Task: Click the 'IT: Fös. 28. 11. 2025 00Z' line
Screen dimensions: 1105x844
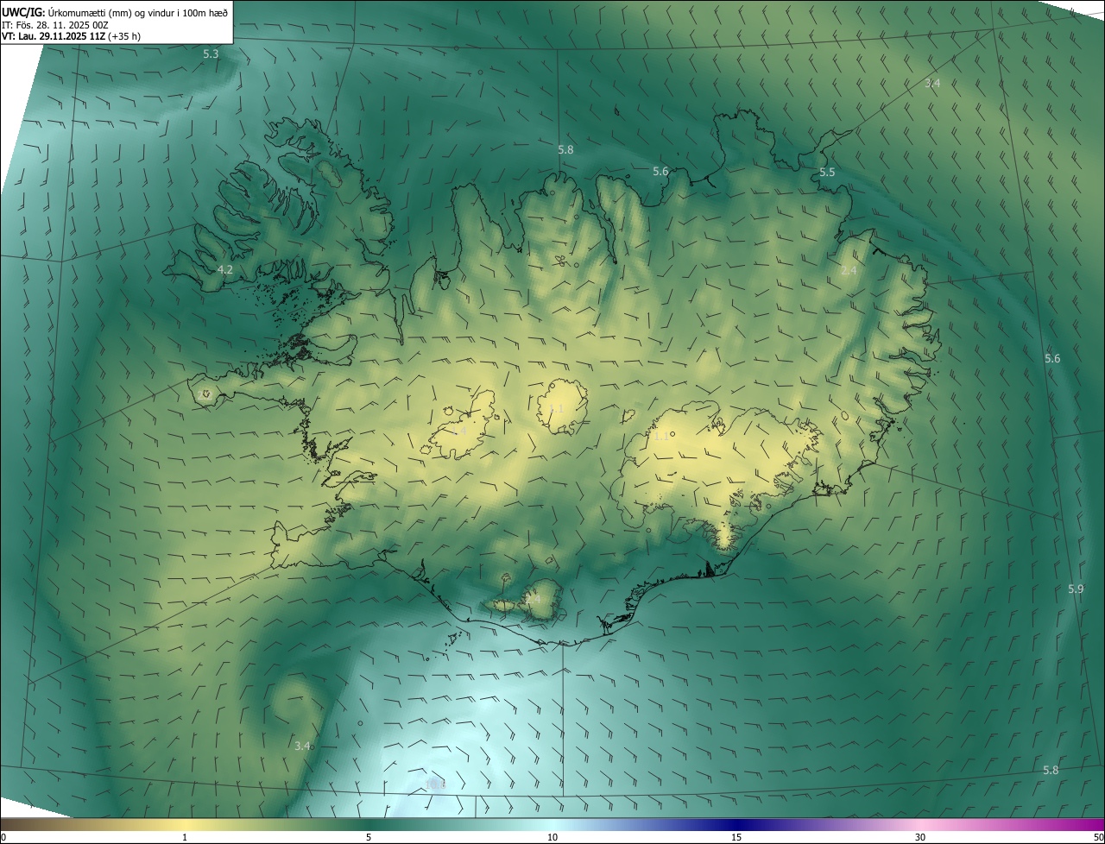Action: click(x=54, y=24)
